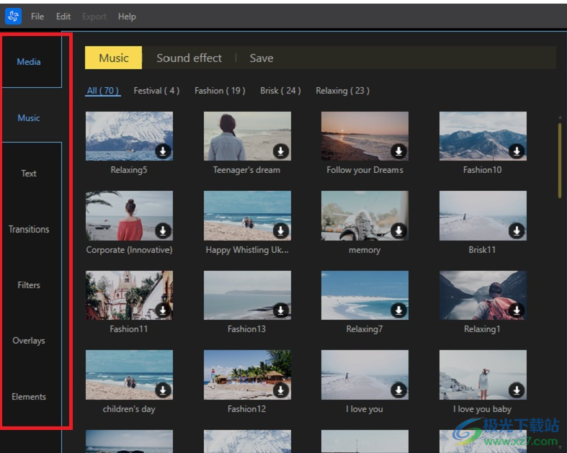Download the children's day track
The height and width of the screenshot is (453, 567).
coord(163,390)
